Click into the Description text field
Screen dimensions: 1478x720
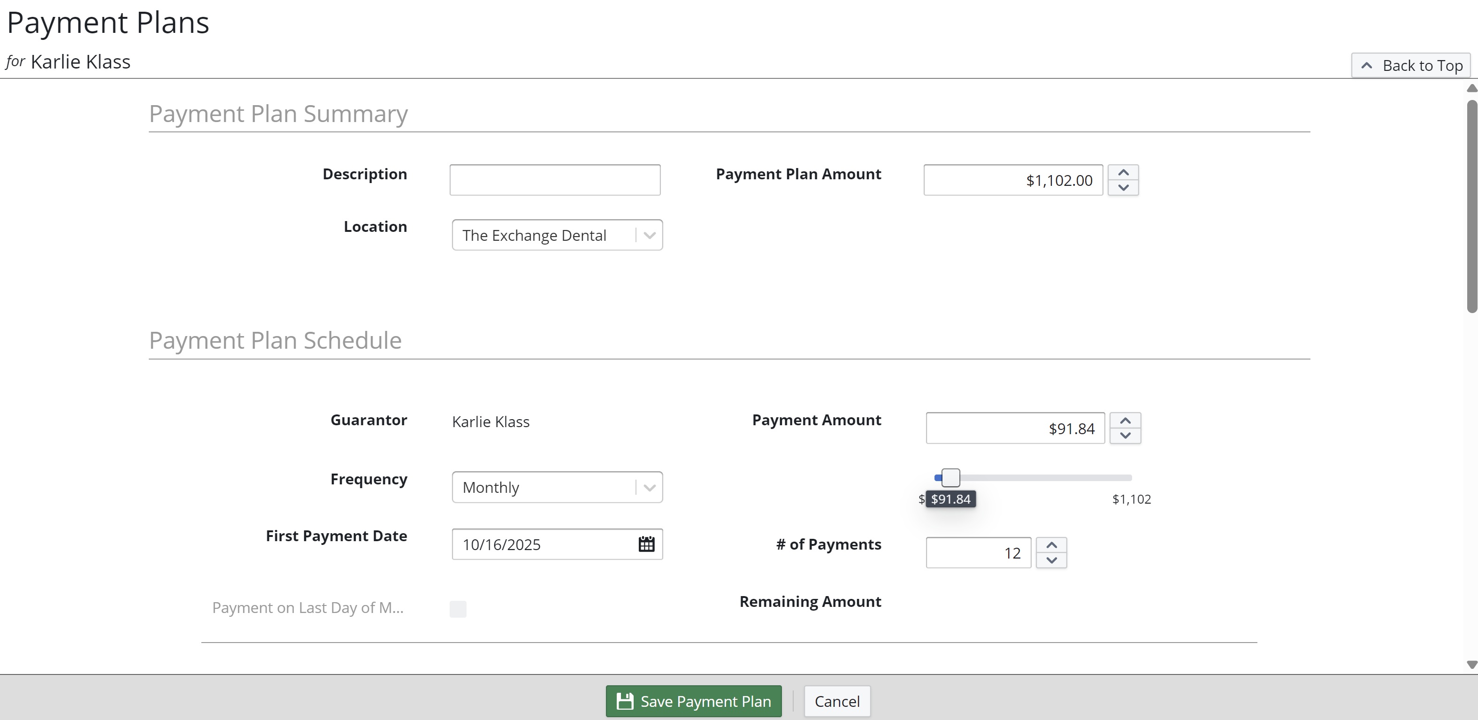click(555, 180)
